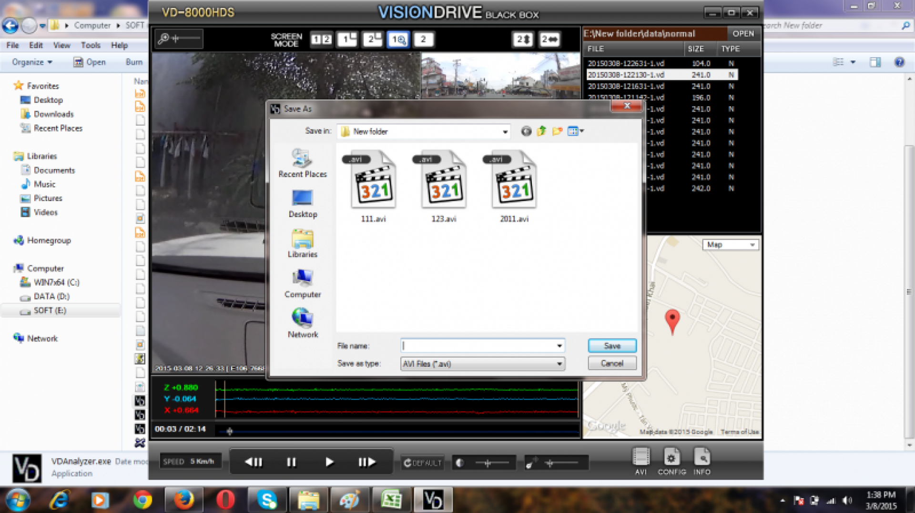Open Chrome from the taskbar

(142, 500)
